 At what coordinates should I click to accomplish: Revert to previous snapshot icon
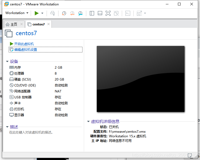pyautogui.click(x=72, y=13)
